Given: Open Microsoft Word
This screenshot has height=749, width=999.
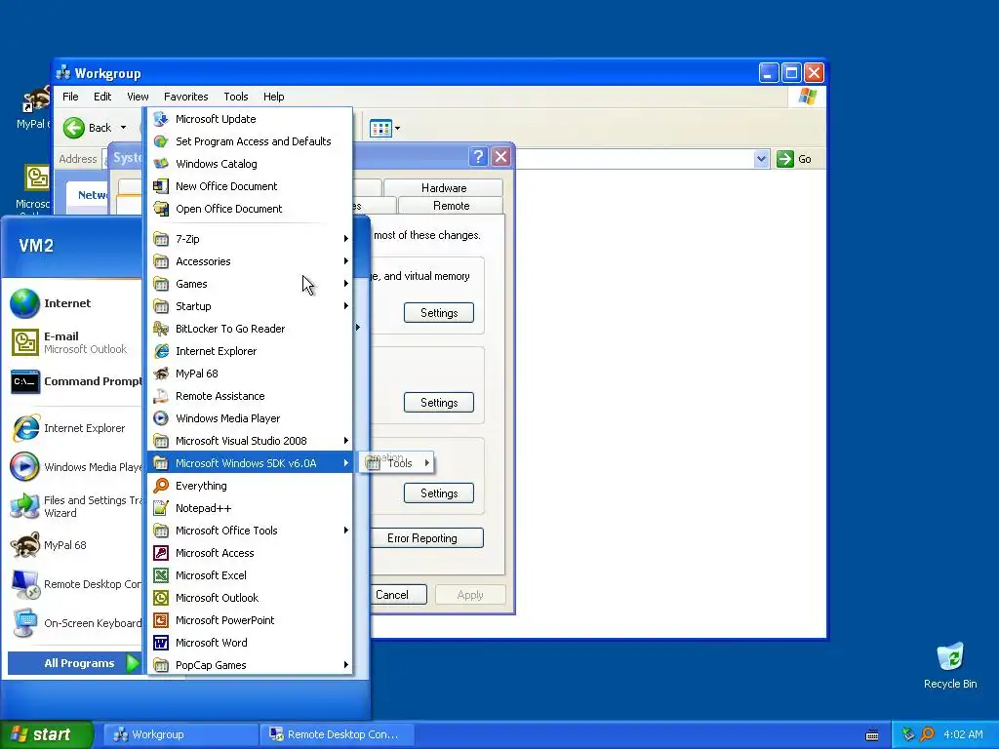Looking at the screenshot, I should pyautogui.click(x=250, y=643).
